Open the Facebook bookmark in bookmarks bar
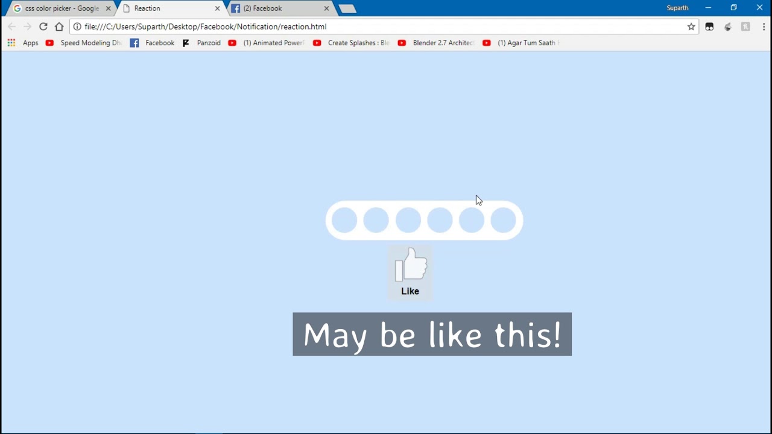The image size is (772, 434). click(x=152, y=43)
